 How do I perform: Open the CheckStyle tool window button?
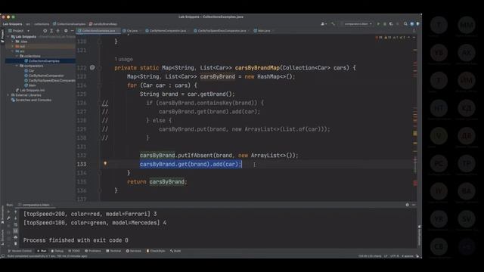(156, 251)
